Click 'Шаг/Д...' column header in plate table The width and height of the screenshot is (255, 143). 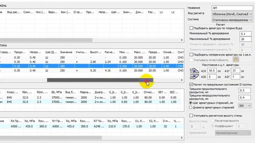(x=51, y=52)
